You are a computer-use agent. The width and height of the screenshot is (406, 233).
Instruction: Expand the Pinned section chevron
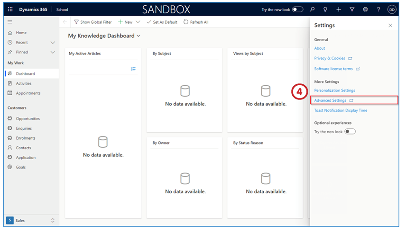click(53, 52)
